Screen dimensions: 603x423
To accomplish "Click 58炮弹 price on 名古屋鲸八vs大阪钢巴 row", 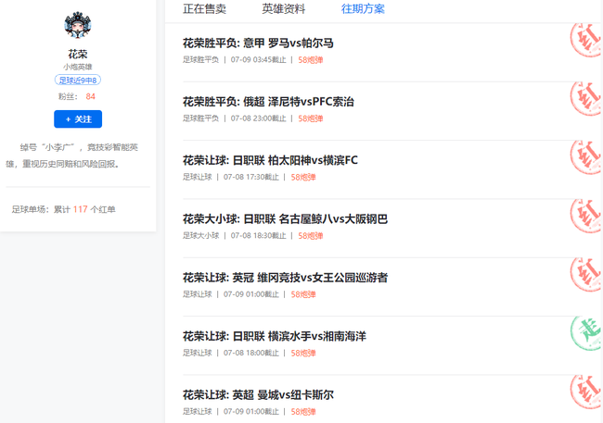I will pyautogui.click(x=311, y=236).
